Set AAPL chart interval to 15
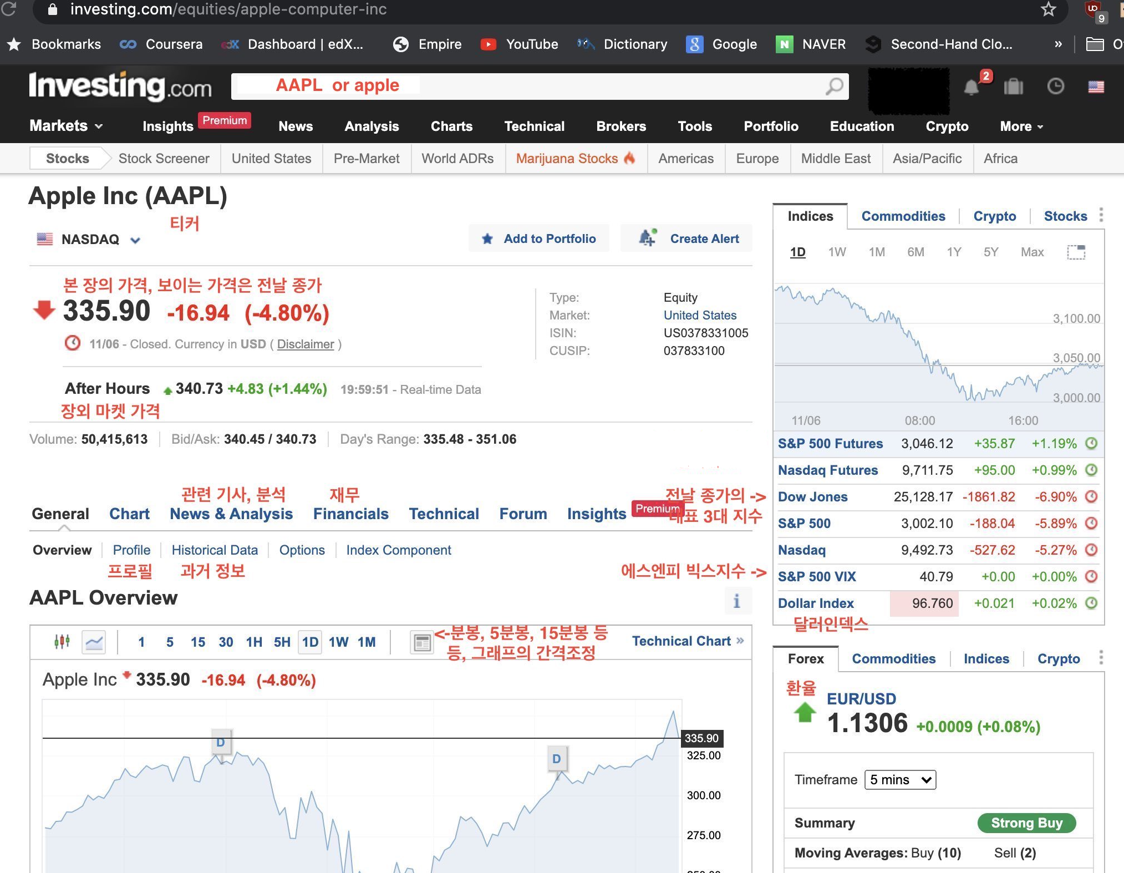 (198, 642)
